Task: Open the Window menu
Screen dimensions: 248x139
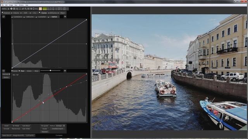Action: [21, 5]
